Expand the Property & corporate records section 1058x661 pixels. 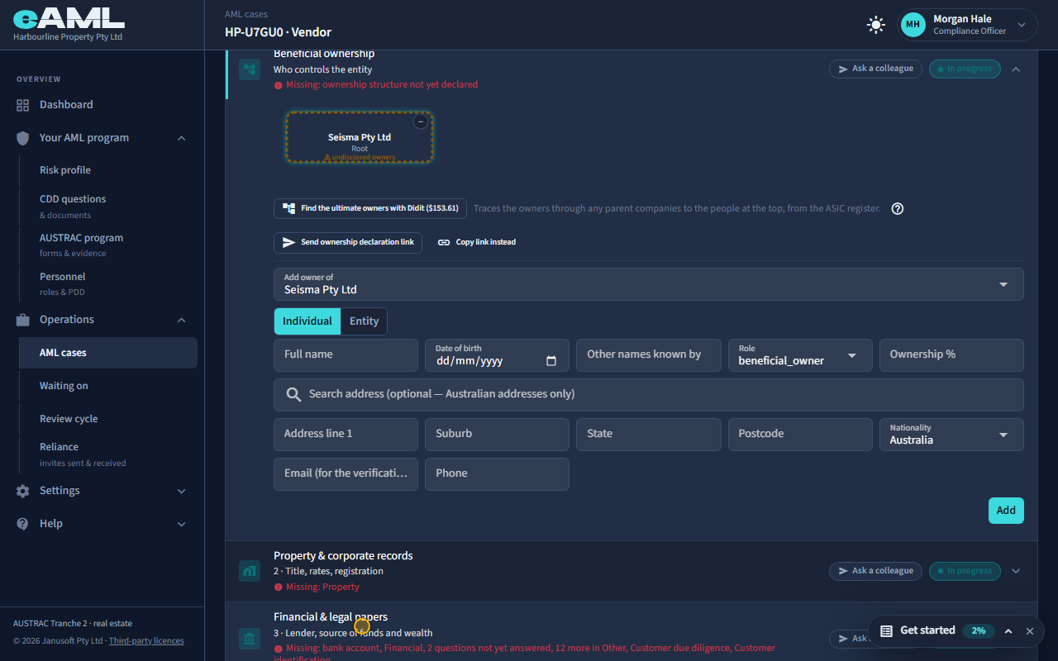pyautogui.click(x=1016, y=571)
